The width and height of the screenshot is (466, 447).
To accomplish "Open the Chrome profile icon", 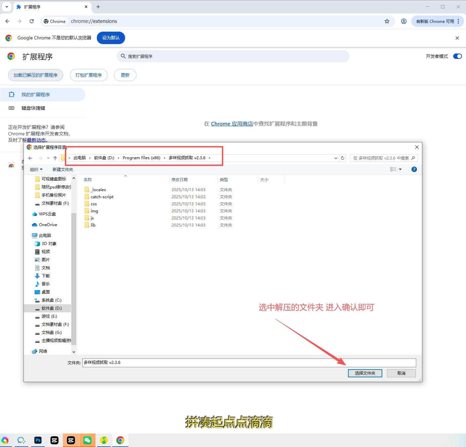I will click(x=404, y=21).
